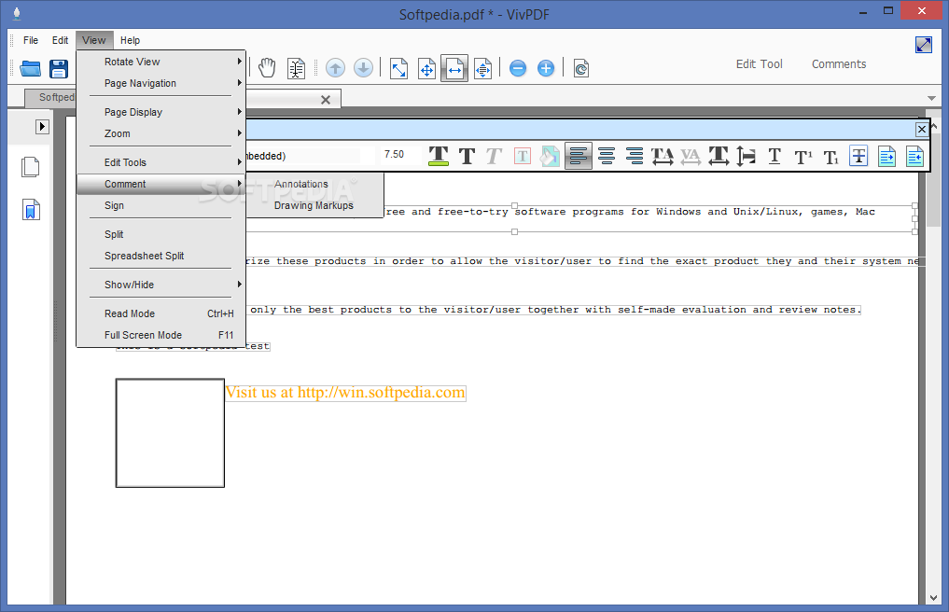Image resolution: width=949 pixels, height=612 pixels.
Task: Expand the left sidebar with the arrow button
Action: point(42,127)
